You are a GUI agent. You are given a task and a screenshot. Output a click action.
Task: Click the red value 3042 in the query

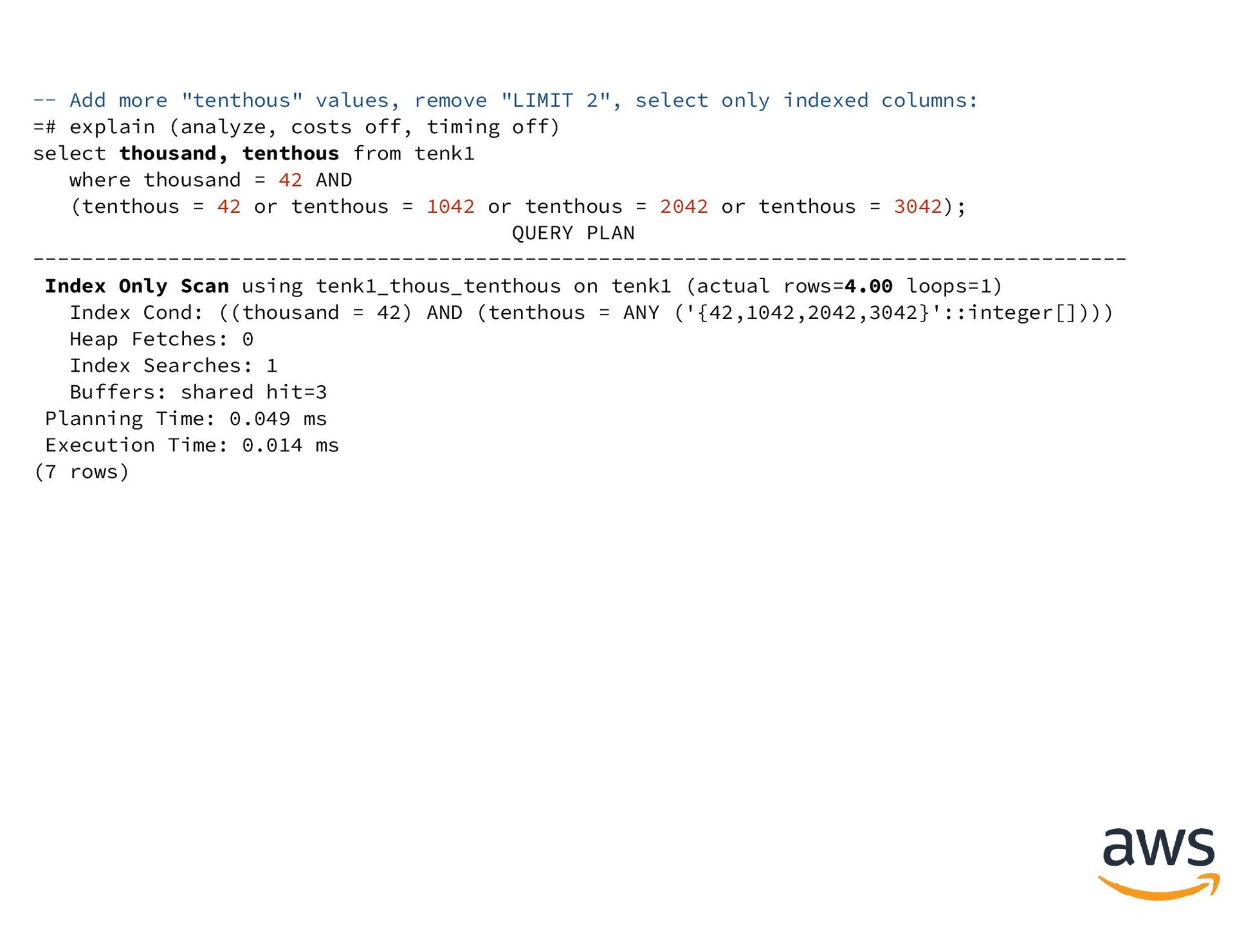917,206
